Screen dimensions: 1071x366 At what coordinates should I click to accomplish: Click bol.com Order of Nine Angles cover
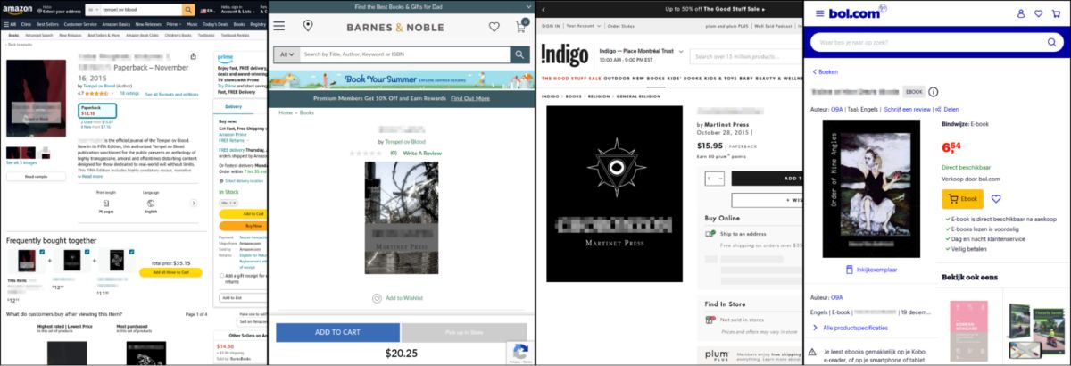click(x=871, y=189)
